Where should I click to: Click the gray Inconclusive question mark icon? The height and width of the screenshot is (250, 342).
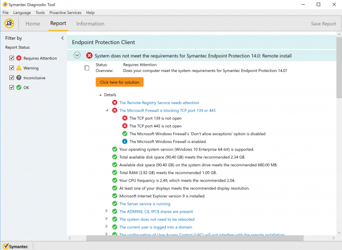coord(19,78)
